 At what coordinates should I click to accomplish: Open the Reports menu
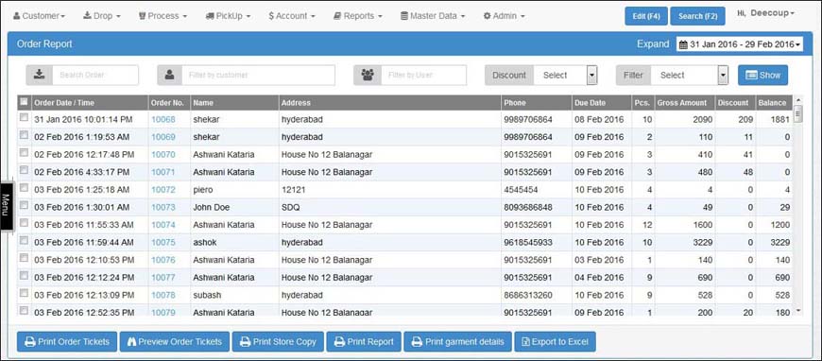point(358,16)
